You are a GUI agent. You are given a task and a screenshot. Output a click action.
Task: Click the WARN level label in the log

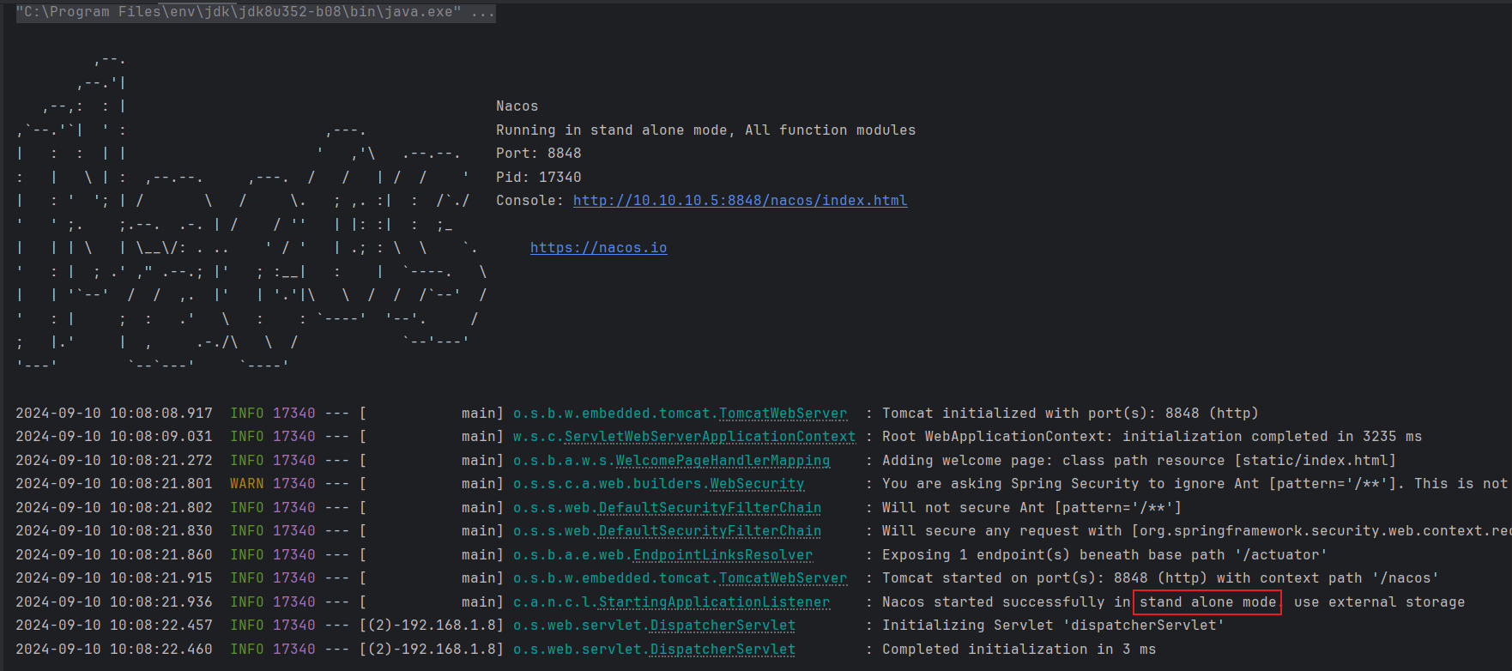[x=246, y=484]
